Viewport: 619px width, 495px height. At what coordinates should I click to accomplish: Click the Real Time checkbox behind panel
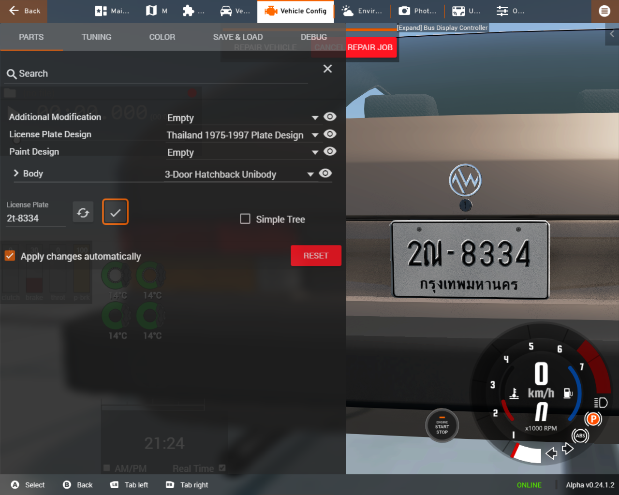pos(222,468)
